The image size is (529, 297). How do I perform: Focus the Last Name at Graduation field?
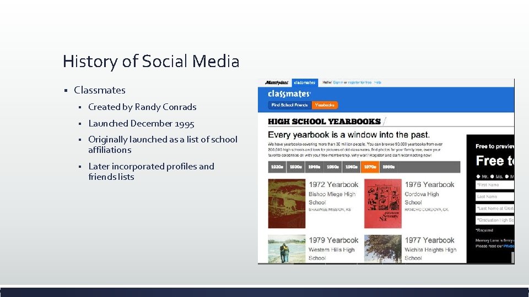[495, 208]
